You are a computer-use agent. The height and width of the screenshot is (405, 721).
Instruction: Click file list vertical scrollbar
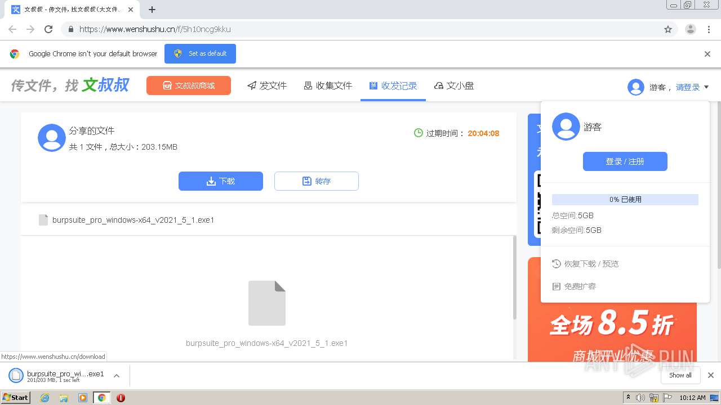point(514,278)
